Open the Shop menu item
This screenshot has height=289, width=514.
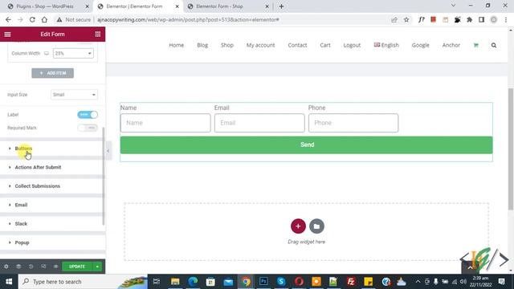pyautogui.click(x=226, y=45)
